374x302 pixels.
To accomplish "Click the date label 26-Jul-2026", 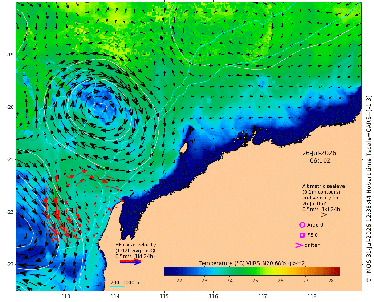I will pyautogui.click(x=319, y=153).
